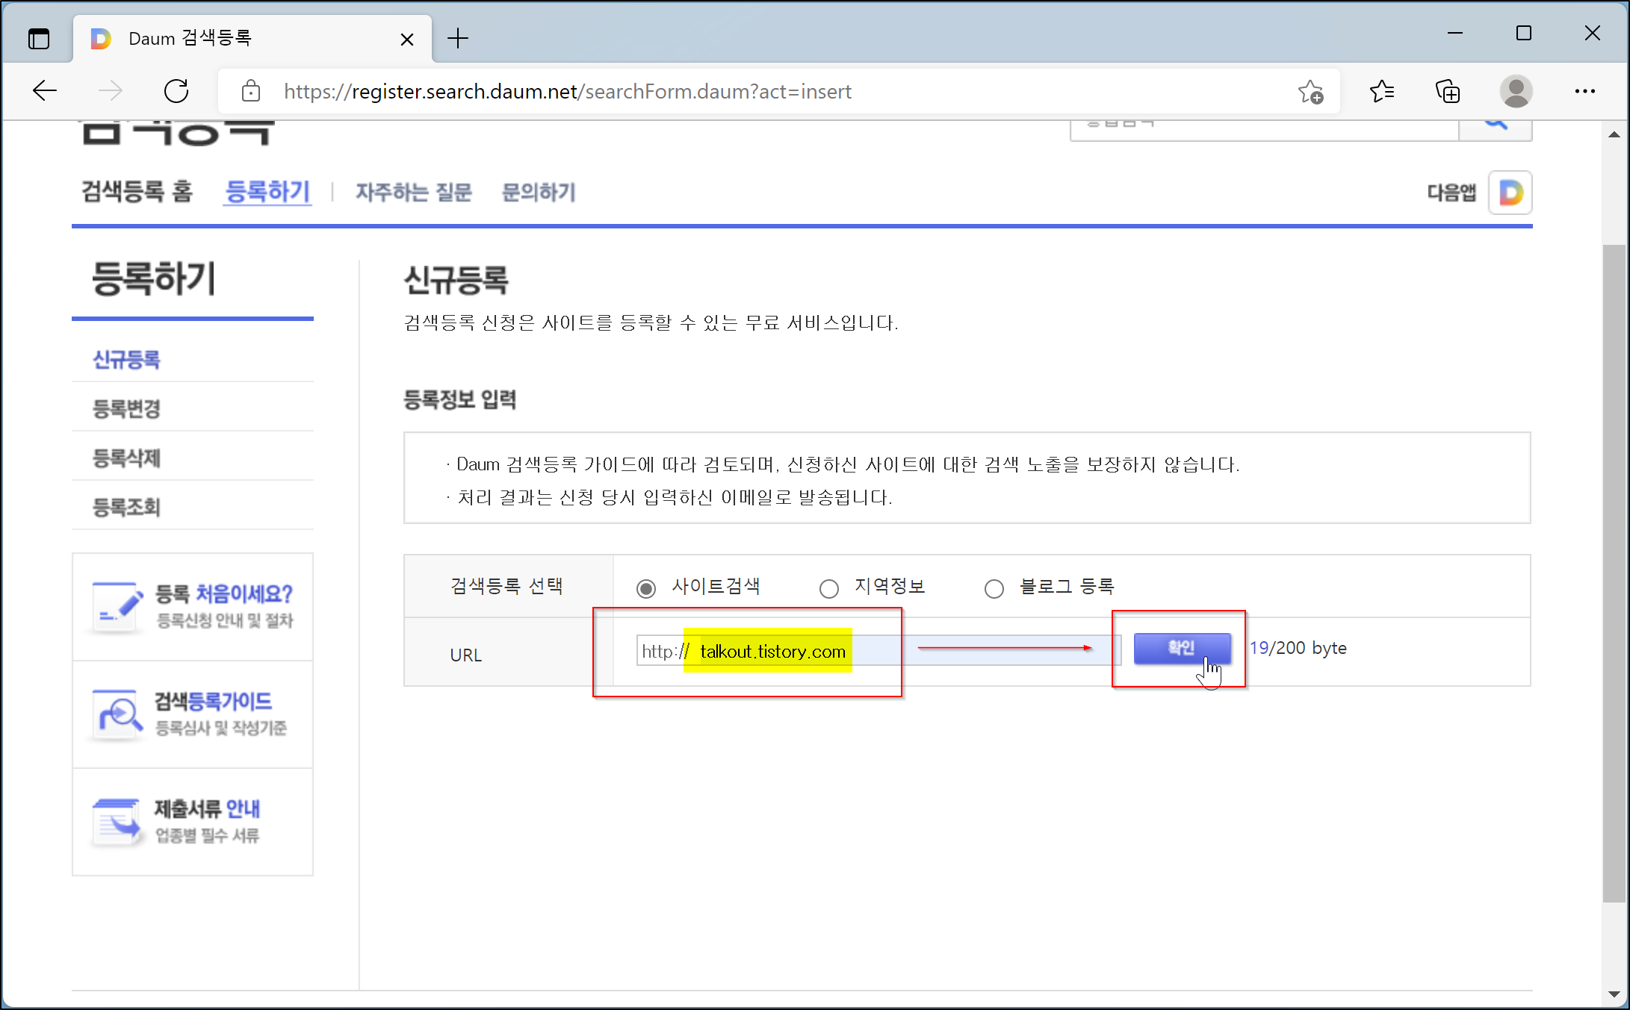Screen dimensions: 1630x1010
Task: Open the favorites list icon
Action: [x=1382, y=91]
